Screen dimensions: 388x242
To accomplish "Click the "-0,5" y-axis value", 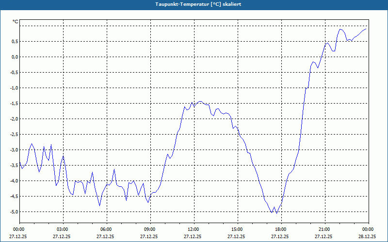I will 15,73.
